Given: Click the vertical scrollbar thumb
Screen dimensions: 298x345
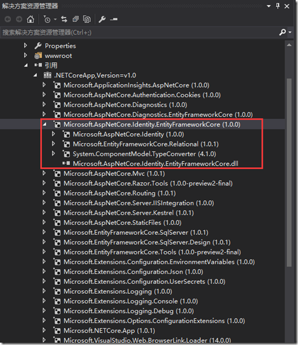Looking at the screenshot, I should (x=289, y=172).
